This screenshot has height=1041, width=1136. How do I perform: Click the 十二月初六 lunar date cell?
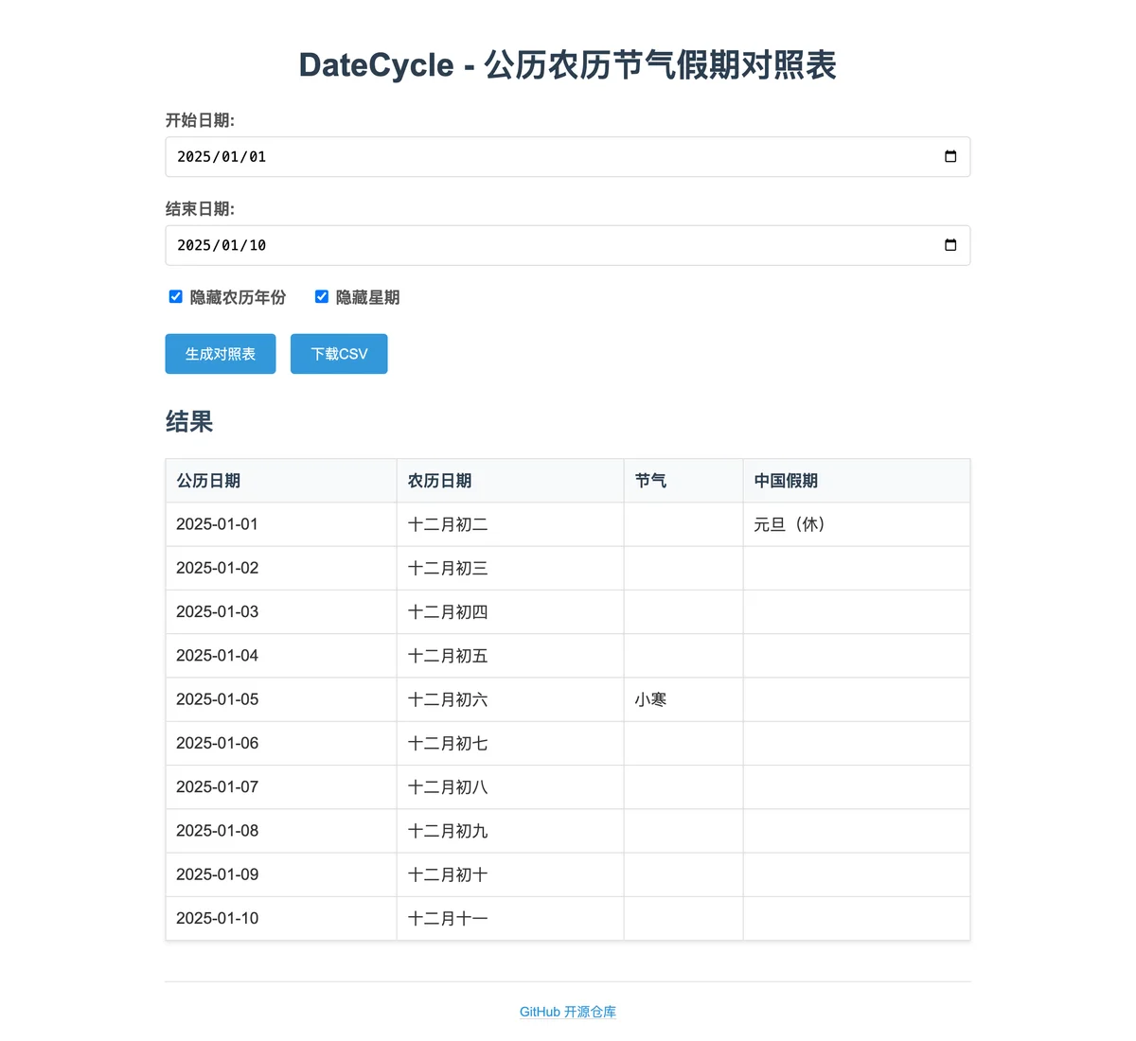coord(510,699)
